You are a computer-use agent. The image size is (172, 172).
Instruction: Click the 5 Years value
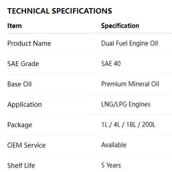[x=111, y=165]
